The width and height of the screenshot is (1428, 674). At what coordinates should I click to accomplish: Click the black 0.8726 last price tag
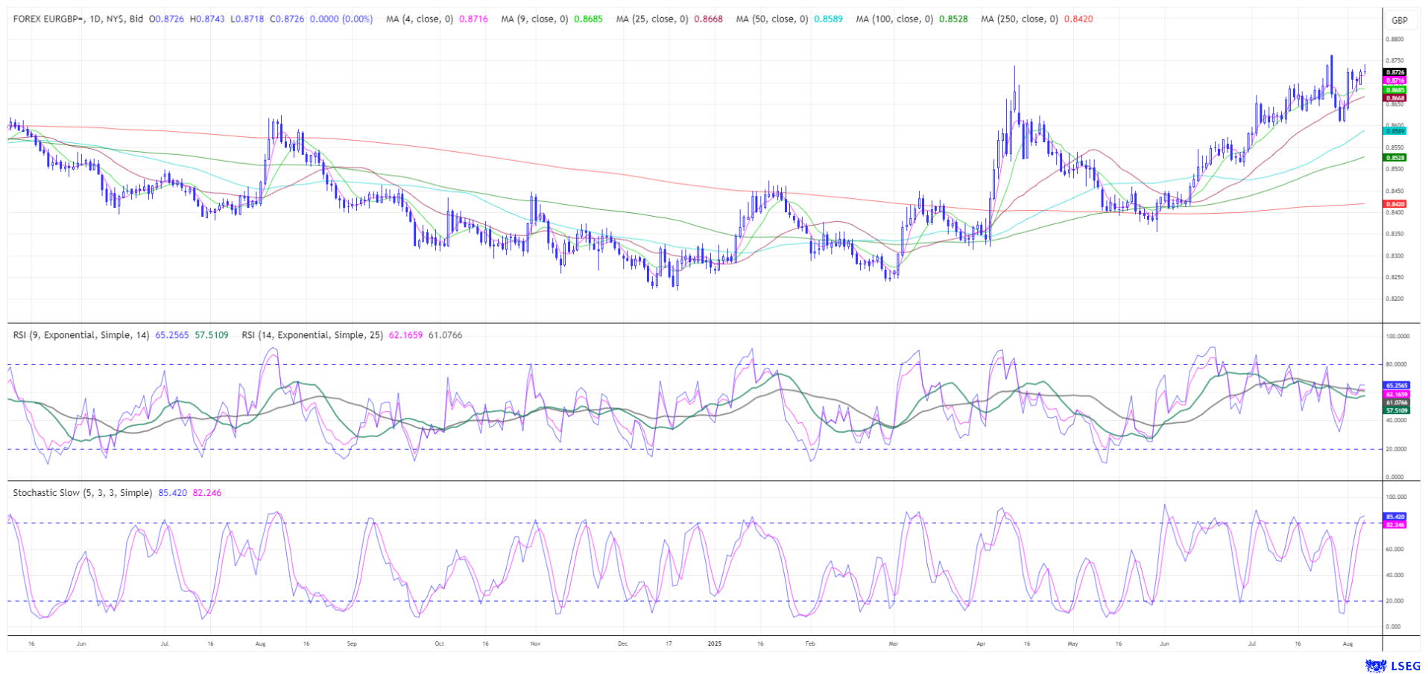click(x=1395, y=72)
